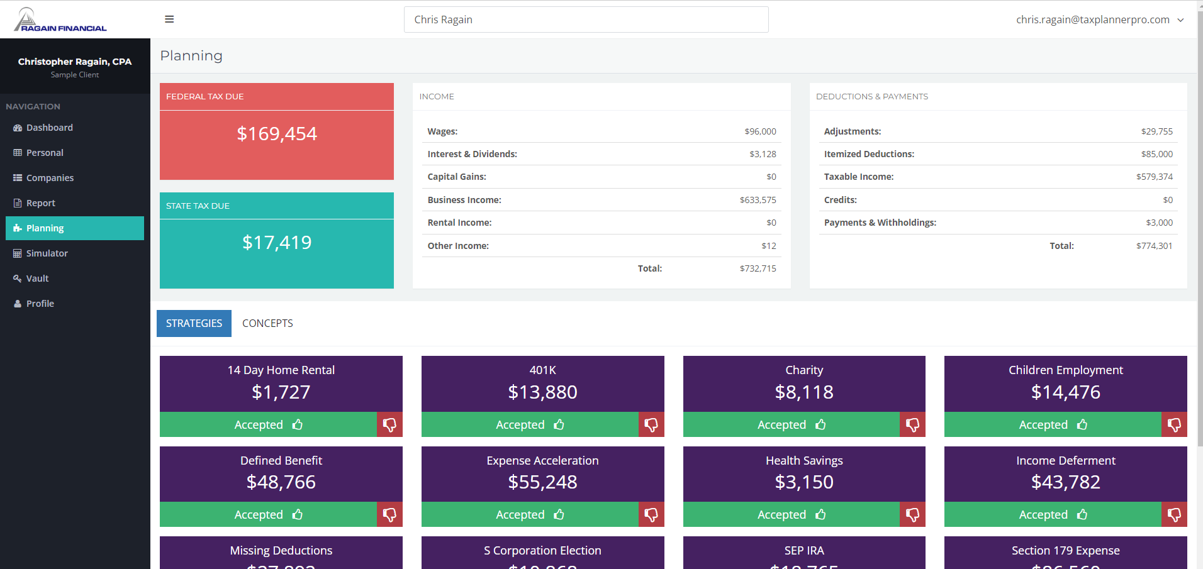
Task: Click Accepted on Income Deferment card
Action: [1053, 514]
